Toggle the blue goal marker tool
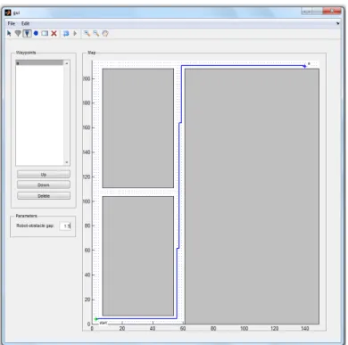This screenshot has width=348, height=345. pyautogui.click(x=27, y=33)
